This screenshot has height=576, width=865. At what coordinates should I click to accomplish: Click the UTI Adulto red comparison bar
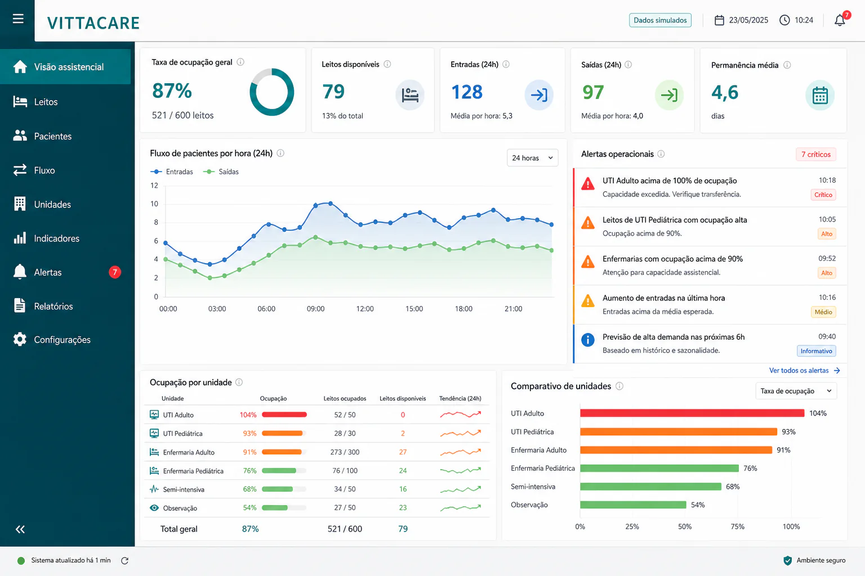coord(692,413)
